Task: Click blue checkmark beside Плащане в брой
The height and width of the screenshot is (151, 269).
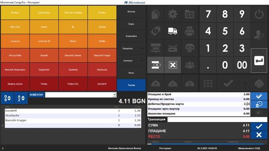Action: point(259,96)
